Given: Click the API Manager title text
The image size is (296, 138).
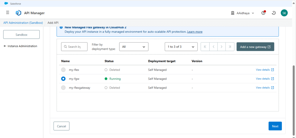Looking at the screenshot, I should click(34, 13).
